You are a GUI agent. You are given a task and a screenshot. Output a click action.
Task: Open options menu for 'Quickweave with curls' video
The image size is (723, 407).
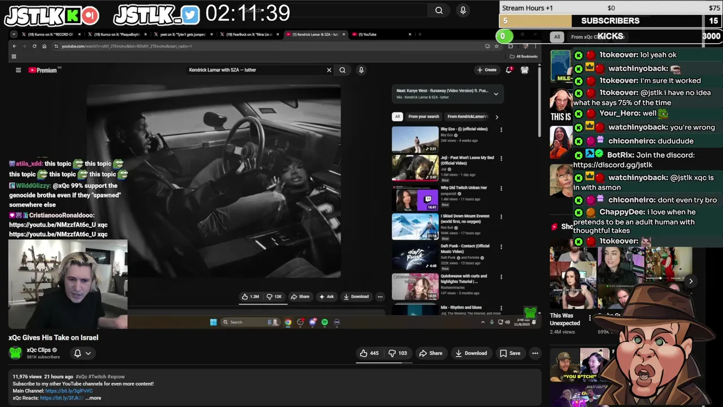coord(501,277)
